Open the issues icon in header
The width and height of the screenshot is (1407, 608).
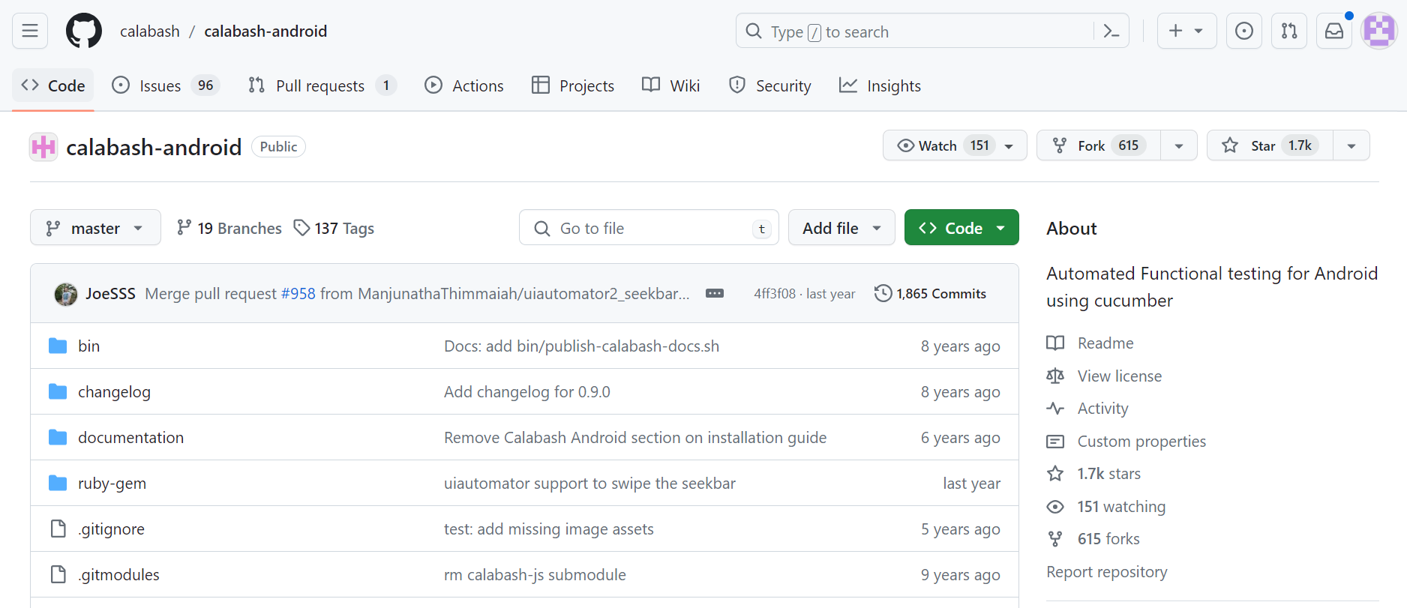point(1243,31)
